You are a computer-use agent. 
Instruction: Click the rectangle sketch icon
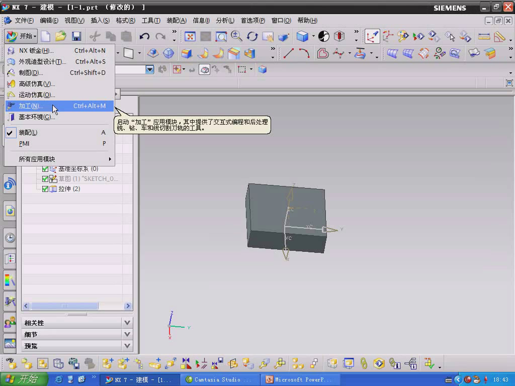point(128,53)
